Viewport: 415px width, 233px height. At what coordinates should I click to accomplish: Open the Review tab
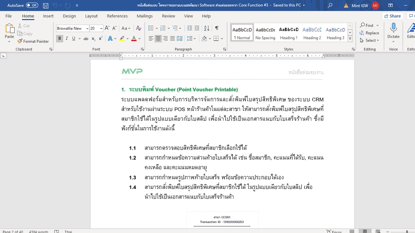click(169, 16)
